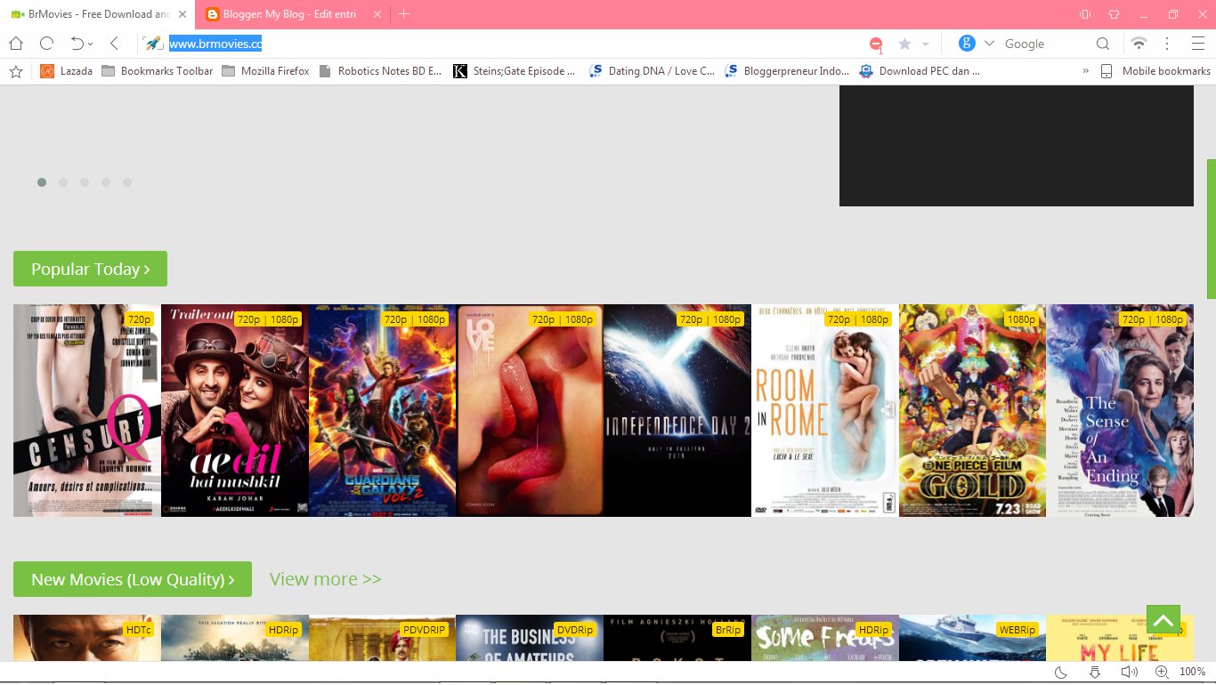Open the Guardians of the Galaxy Vol. 2 poster
1216x685 pixels.
pyautogui.click(x=383, y=410)
